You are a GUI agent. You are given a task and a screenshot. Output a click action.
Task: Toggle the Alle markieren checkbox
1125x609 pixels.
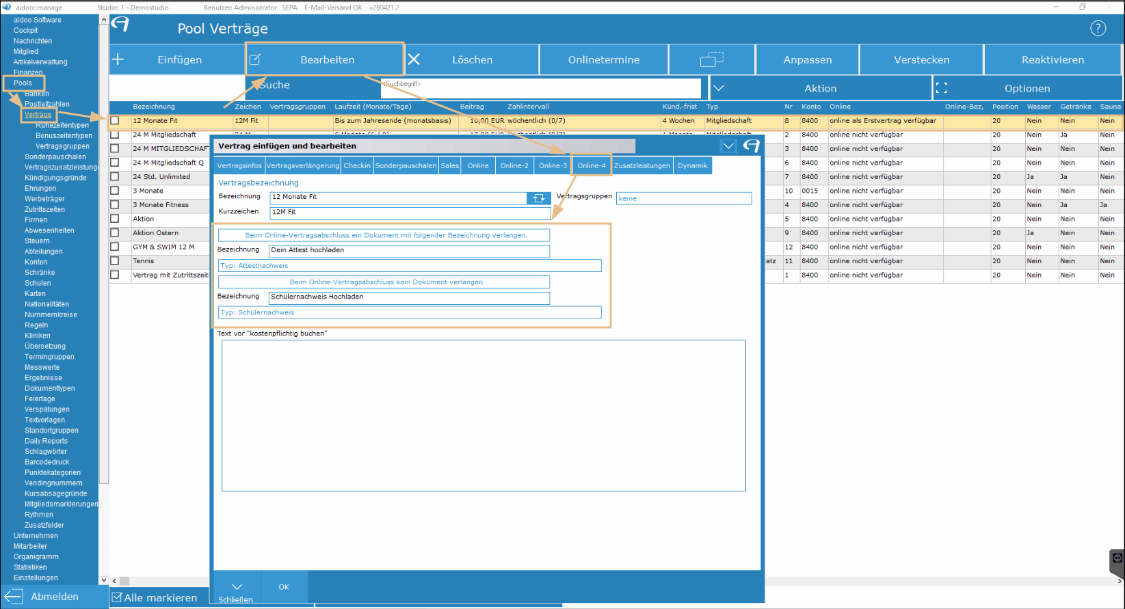[x=117, y=597]
